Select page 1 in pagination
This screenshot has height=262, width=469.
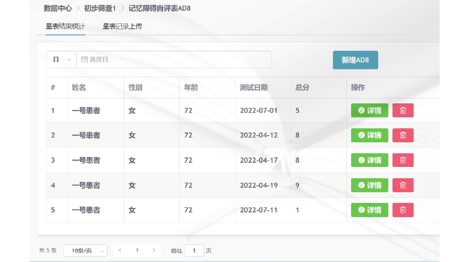coord(137,250)
